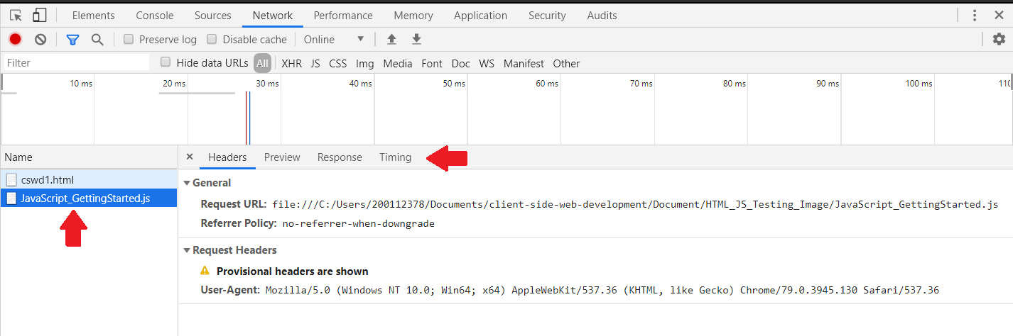This screenshot has width=1013, height=336.
Task: Activate the inspect element picker icon
Action: [16, 15]
